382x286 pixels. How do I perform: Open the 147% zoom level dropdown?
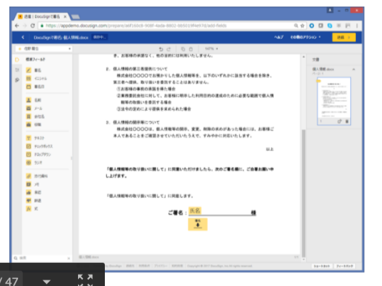pos(210,49)
